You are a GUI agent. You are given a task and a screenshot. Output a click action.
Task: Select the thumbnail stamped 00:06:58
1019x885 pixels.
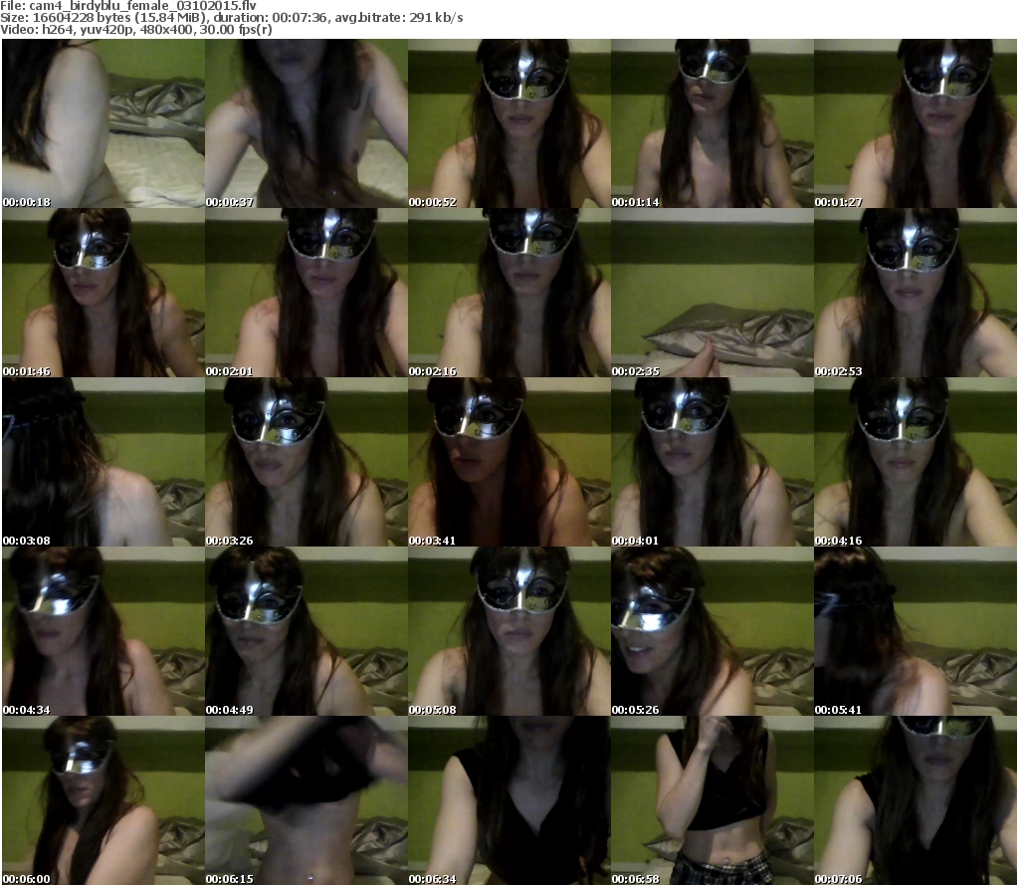tap(713, 800)
